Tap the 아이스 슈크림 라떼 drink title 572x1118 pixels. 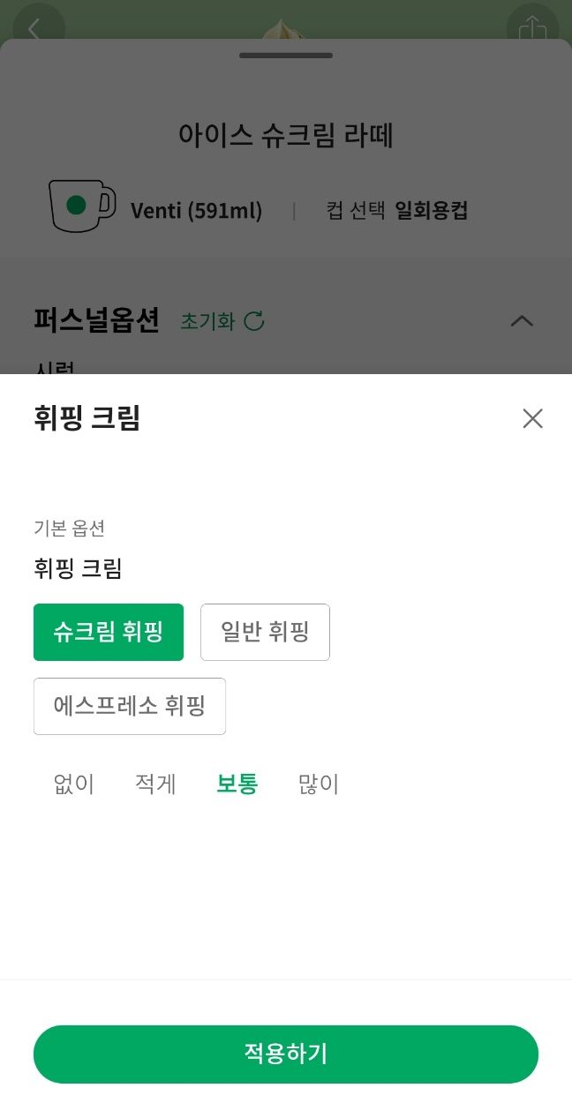(x=285, y=136)
